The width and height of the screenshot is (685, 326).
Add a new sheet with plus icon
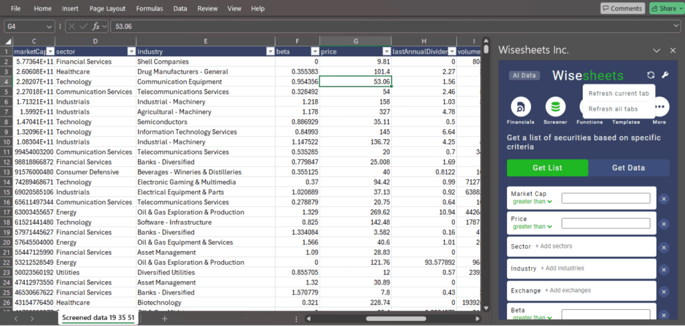point(165,318)
